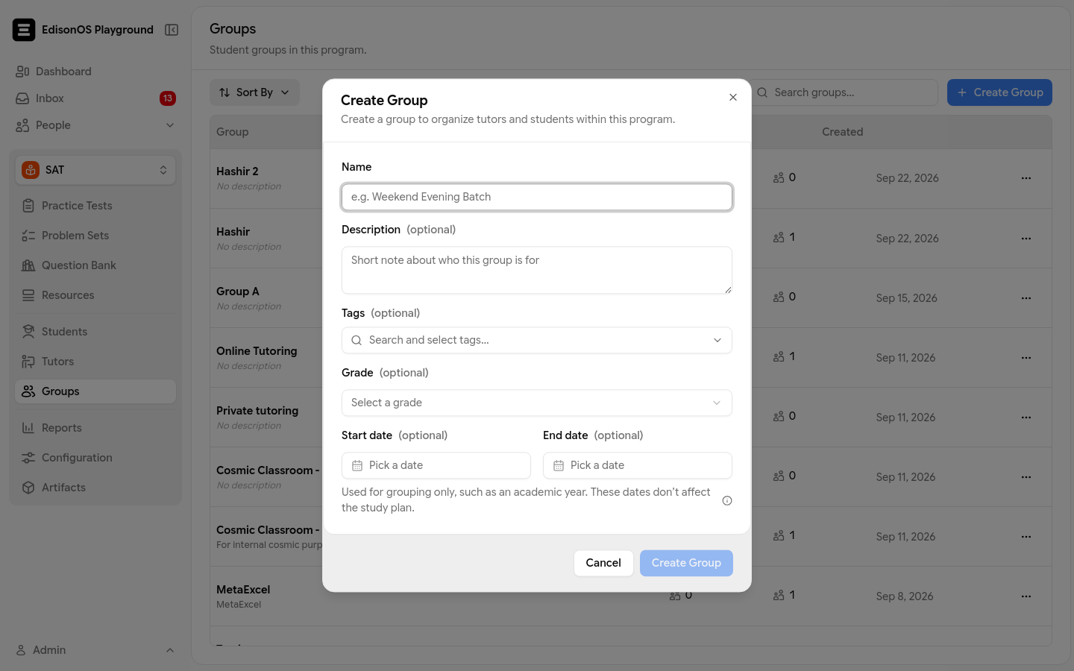Click the blue Create Group header button

click(x=999, y=92)
